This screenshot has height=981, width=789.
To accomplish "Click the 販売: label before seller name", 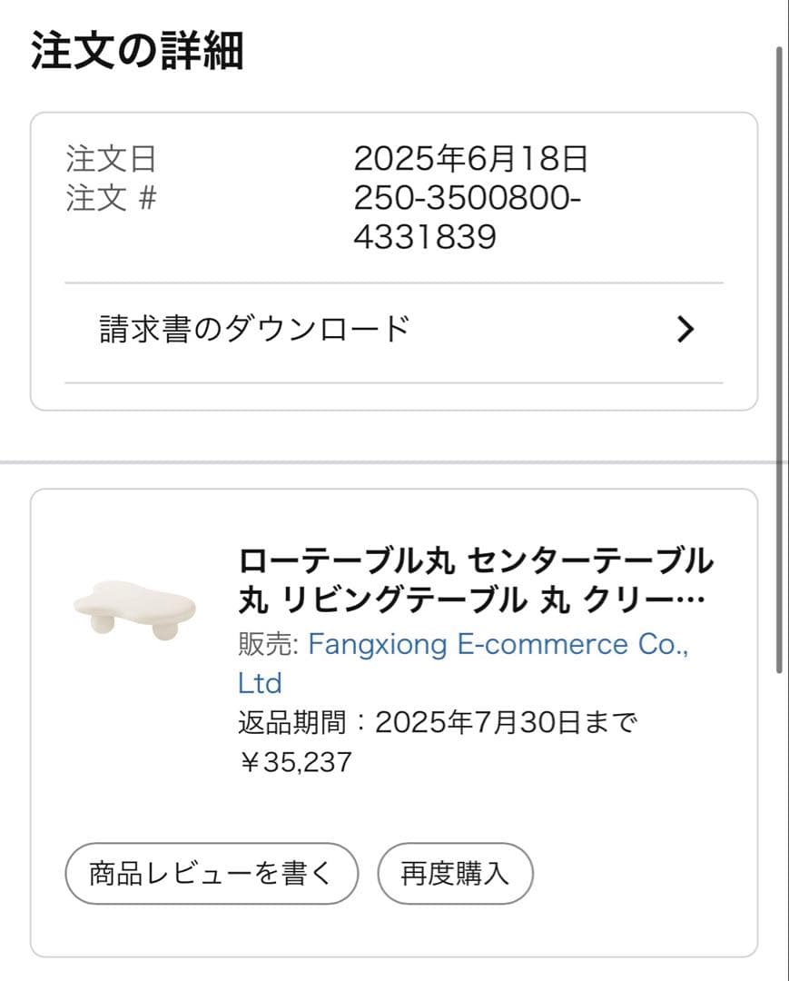I will click(268, 645).
